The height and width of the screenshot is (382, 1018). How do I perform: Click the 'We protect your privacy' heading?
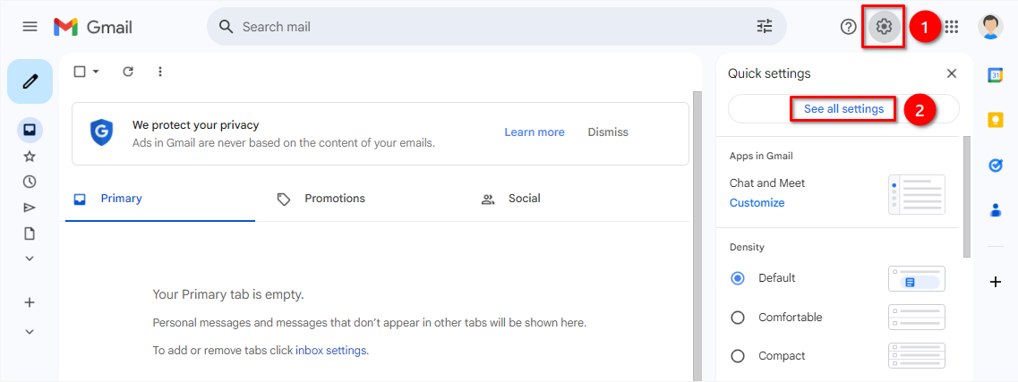pos(195,125)
